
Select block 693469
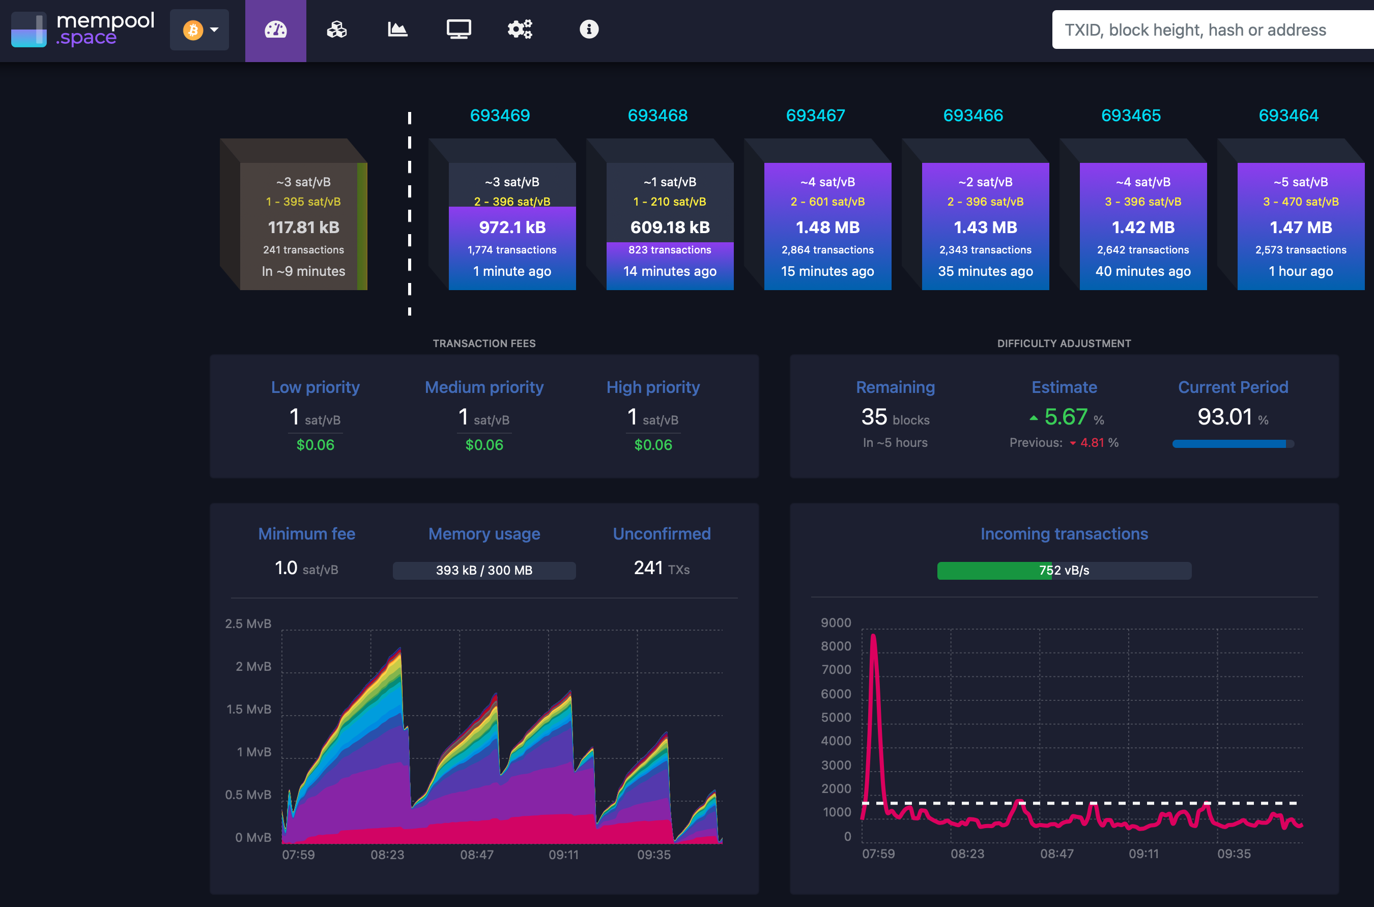coord(512,225)
